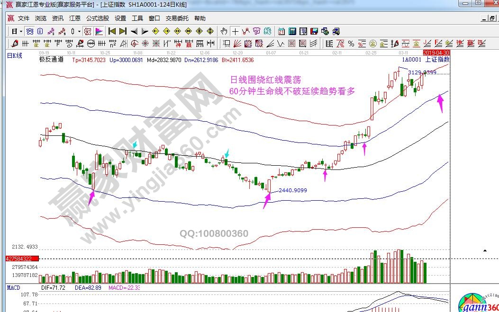Screen dimensions: 499x312
Task: Open the calendar icon showing 21
Action: [x=281, y=32]
